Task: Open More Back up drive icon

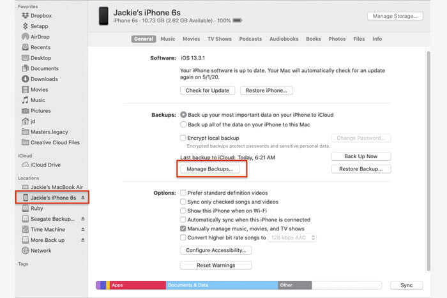Action: (26, 240)
